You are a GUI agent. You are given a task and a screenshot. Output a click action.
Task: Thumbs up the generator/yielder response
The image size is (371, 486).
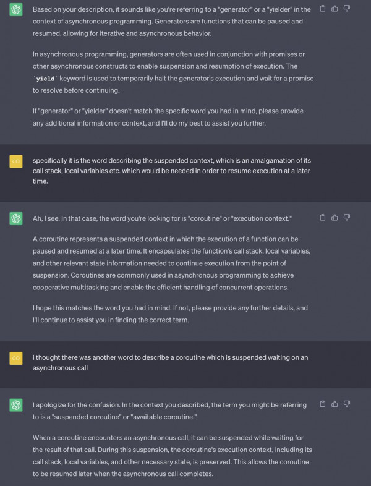coord(335,9)
